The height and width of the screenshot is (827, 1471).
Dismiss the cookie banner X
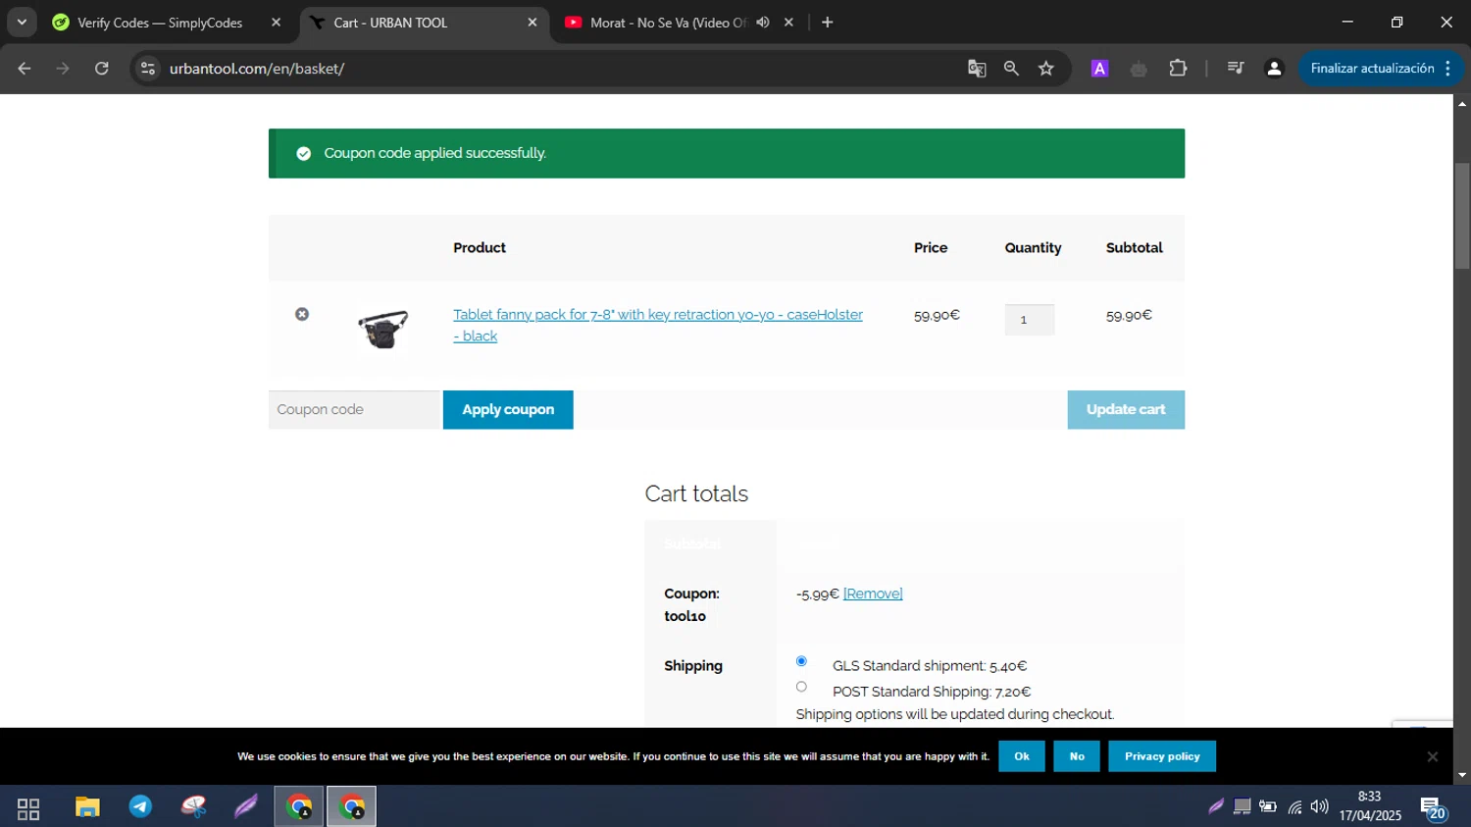(x=1432, y=756)
